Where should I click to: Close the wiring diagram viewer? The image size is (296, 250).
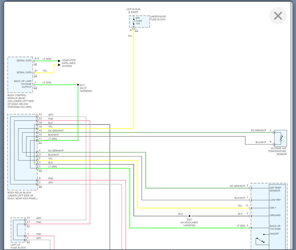pyautogui.click(x=278, y=16)
